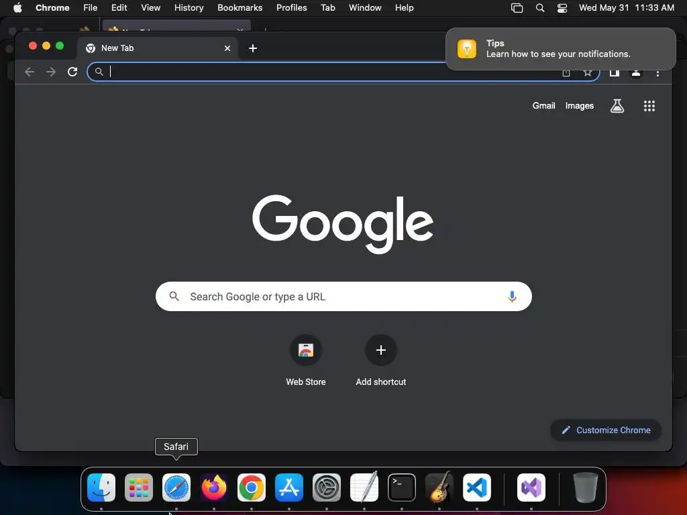
Task: Open the Trash in the Dock
Action: pyautogui.click(x=585, y=487)
